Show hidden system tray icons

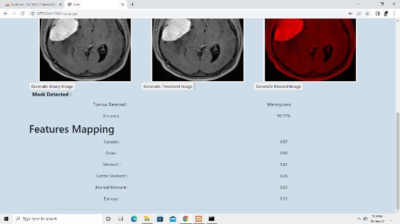coord(359,219)
